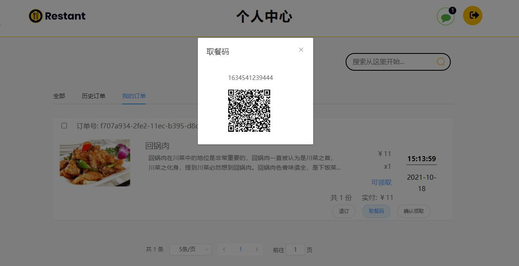Click the yellow logout icon
Screen dimensions: 519x266
473,16
